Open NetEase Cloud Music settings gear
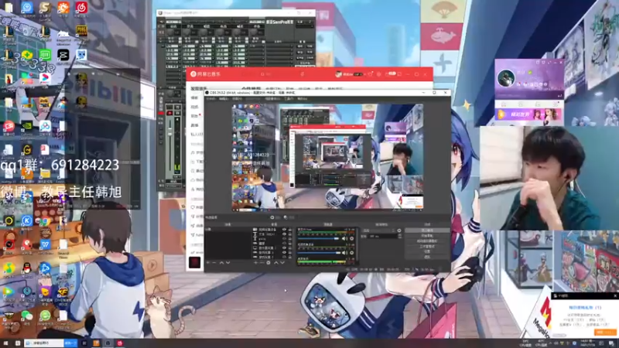Image resolution: width=619 pixels, height=348 pixels. coord(378,73)
